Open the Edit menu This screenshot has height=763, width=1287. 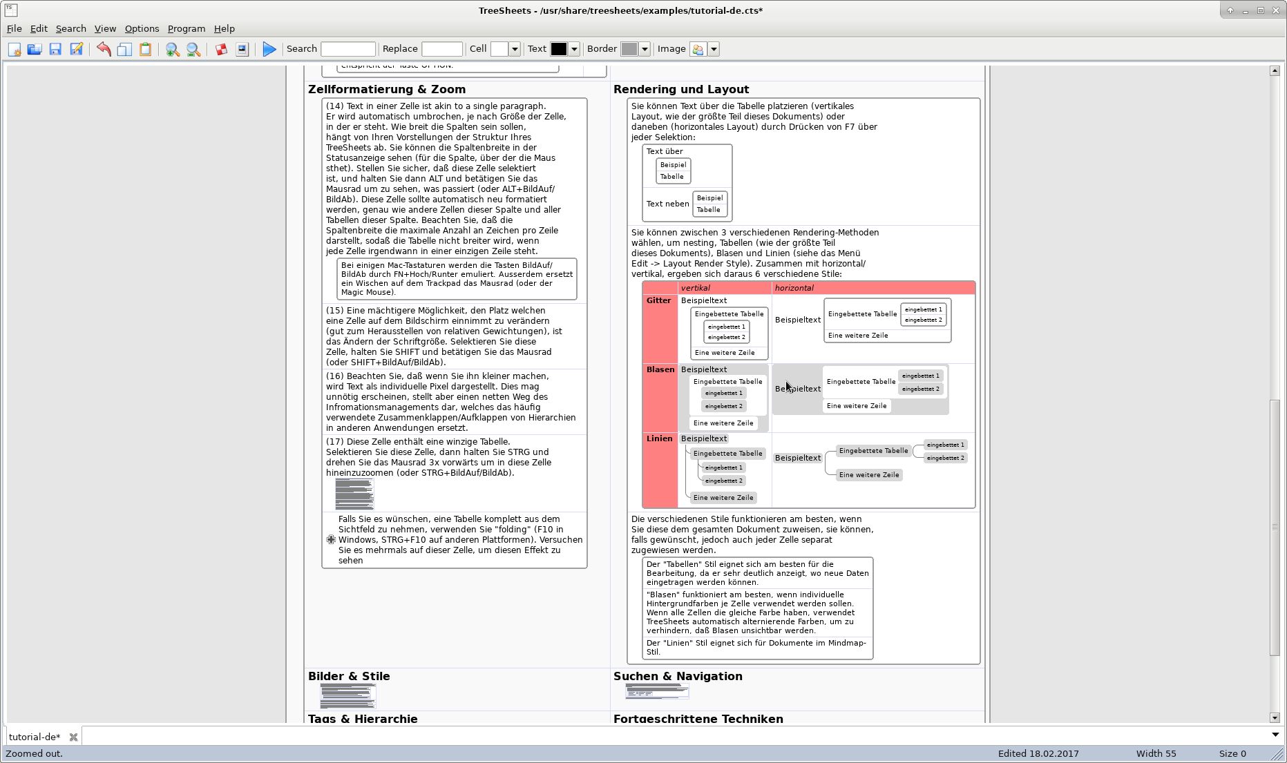click(x=39, y=28)
